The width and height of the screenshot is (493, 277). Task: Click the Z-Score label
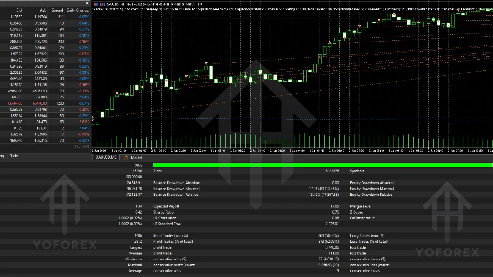coord(357,212)
